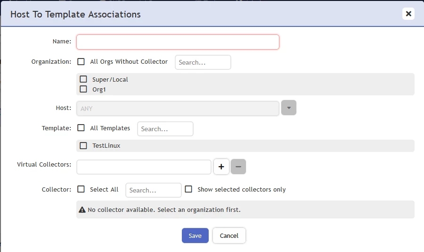Save the template association
The image size is (424, 252).
click(x=195, y=235)
